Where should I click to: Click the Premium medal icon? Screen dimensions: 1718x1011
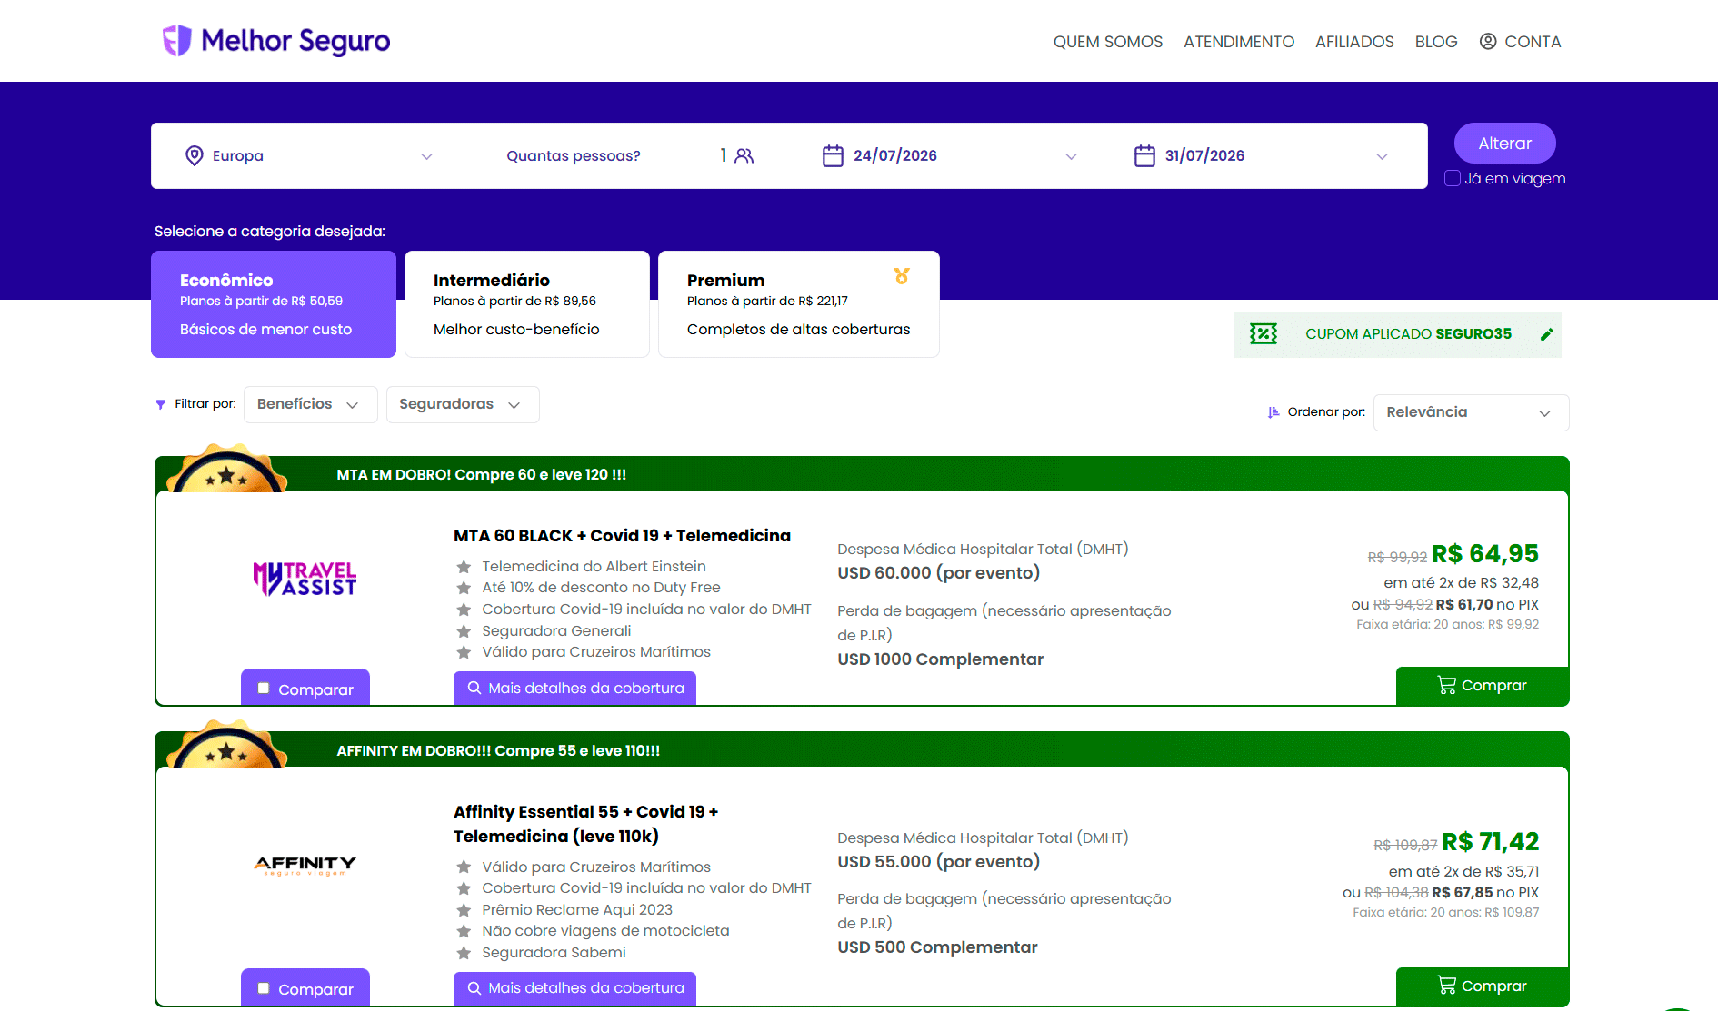tap(902, 276)
